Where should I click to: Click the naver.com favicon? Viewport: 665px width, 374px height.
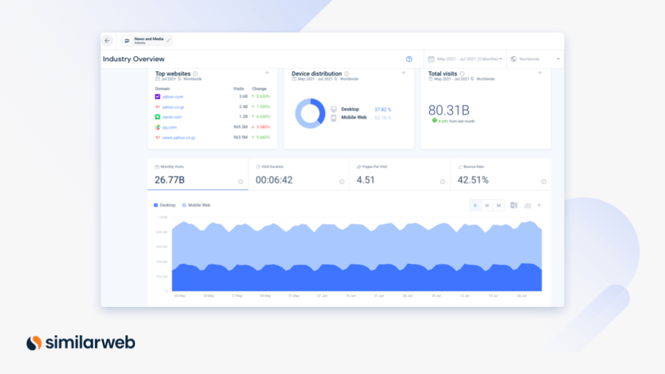tap(157, 116)
